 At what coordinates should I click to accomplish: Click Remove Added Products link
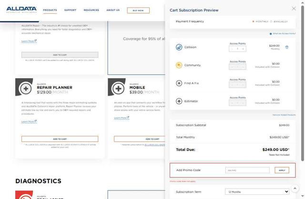(284, 115)
